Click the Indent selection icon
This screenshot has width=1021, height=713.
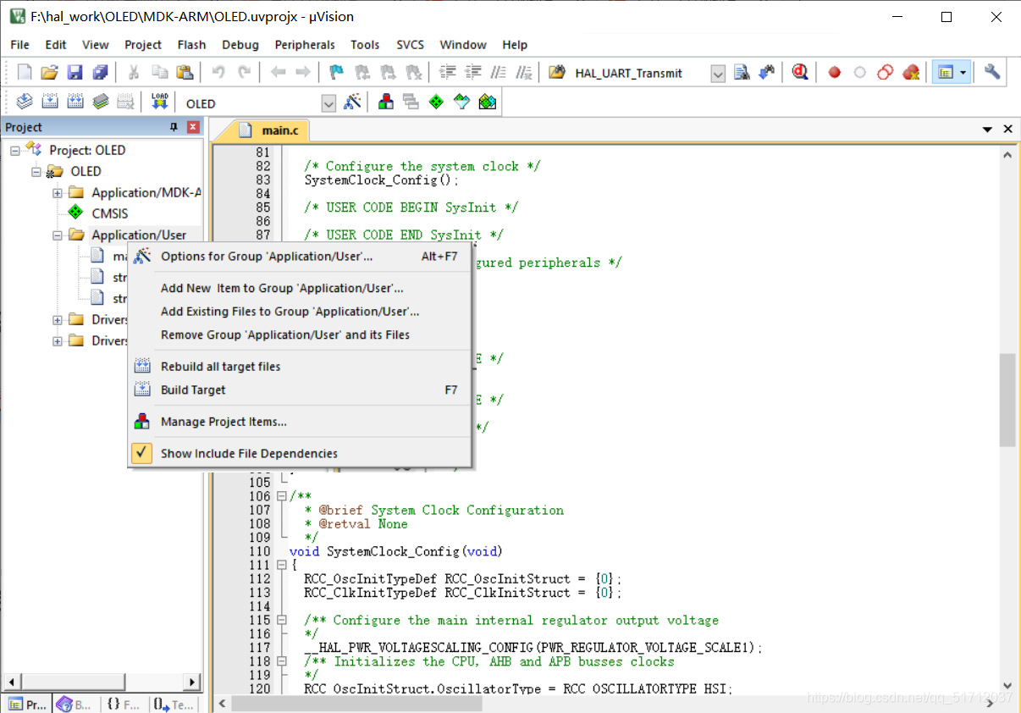[449, 73]
